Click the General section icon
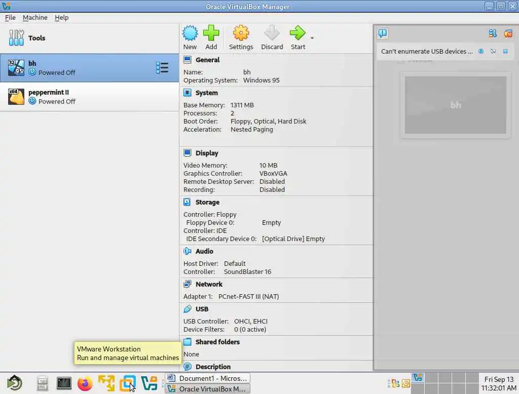 coord(188,60)
